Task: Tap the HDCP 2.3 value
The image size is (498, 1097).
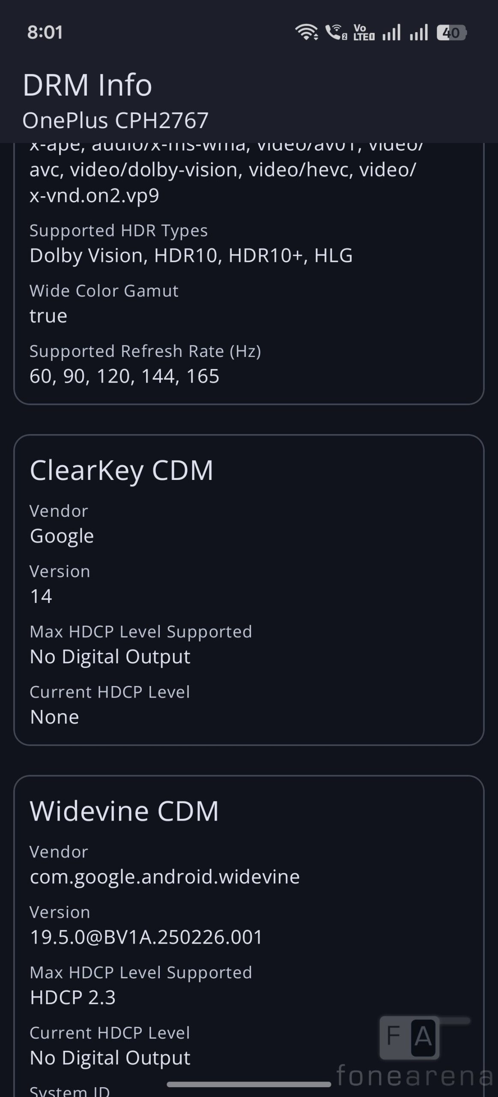Action: [x=73, y=997]
